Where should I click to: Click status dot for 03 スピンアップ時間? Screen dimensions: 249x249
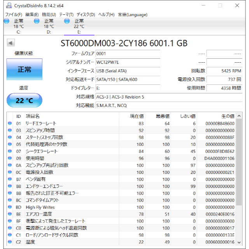[x=10, y=130]
